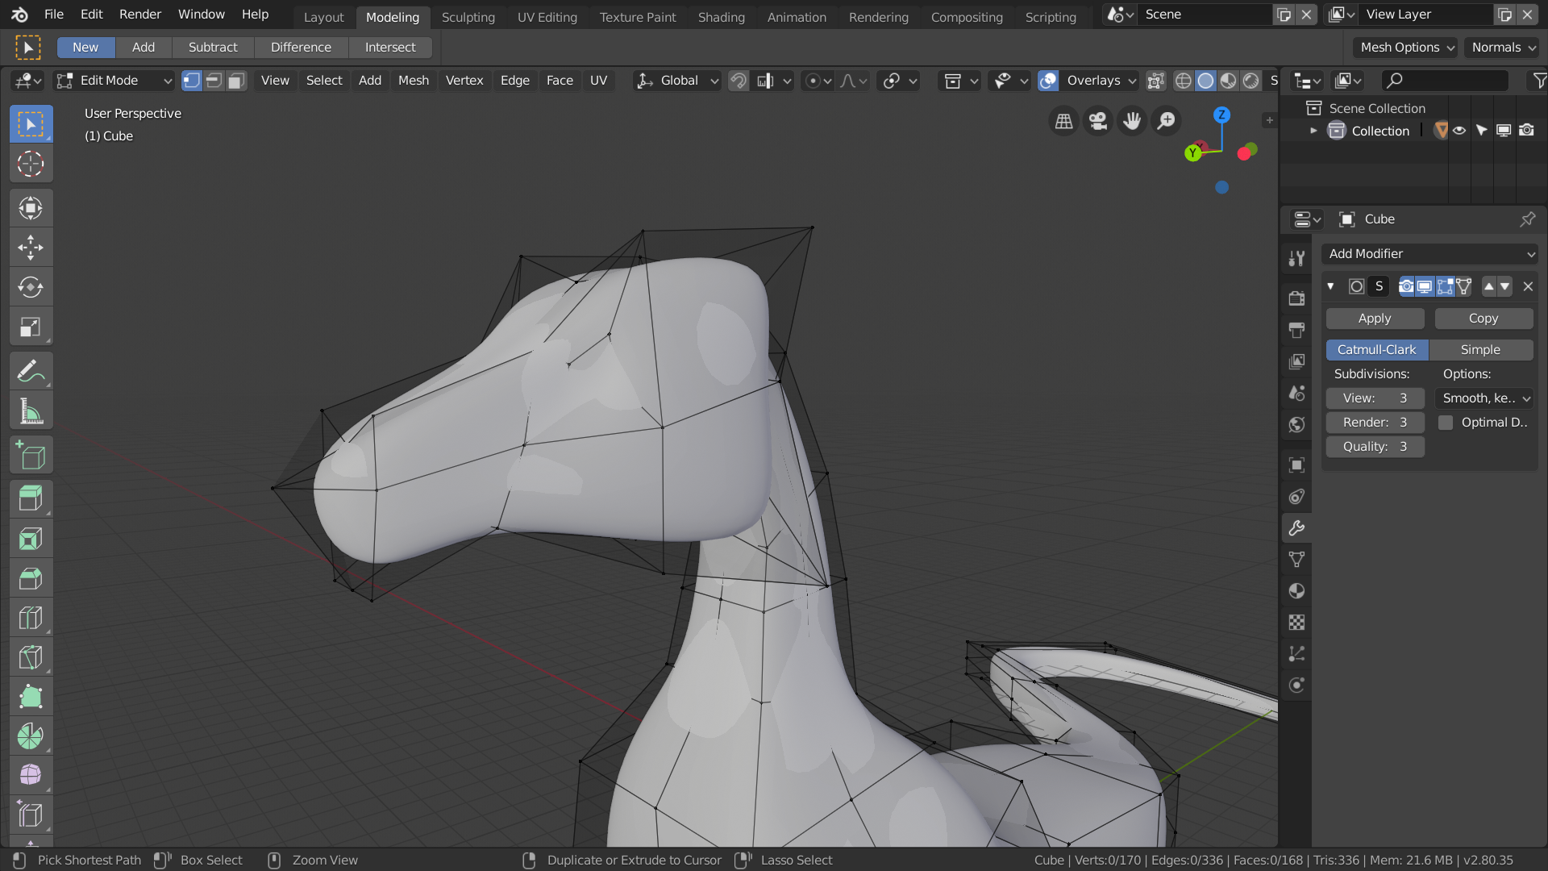This screenshot has height=871, width=1548.
Task: Open the Vertex menu
Action: [x=464, y=81]
